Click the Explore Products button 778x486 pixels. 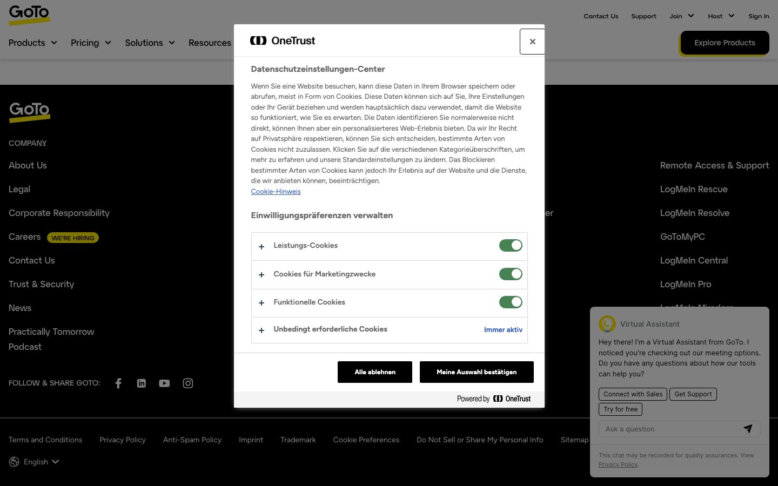[725, 43]
